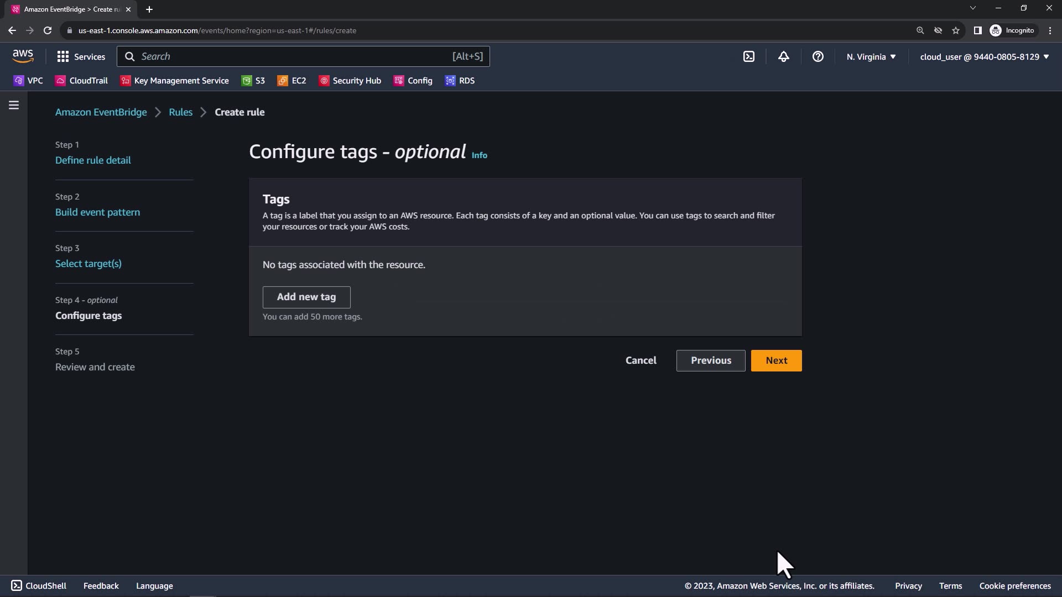The height and width of the screenshot is (597, 1062).
Task: Bookmark this page with the star icon
Action: tap(956, 30)
